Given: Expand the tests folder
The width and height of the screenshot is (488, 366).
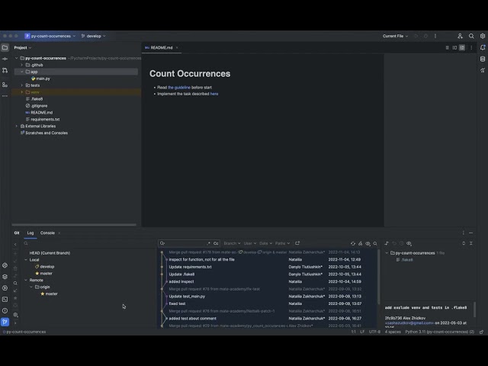Looking at the screenshot, I should click(x=22, y=85).
